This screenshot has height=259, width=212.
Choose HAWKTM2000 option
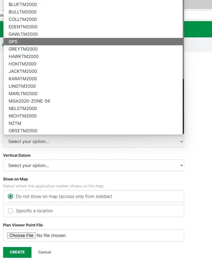tap(24, 57)
